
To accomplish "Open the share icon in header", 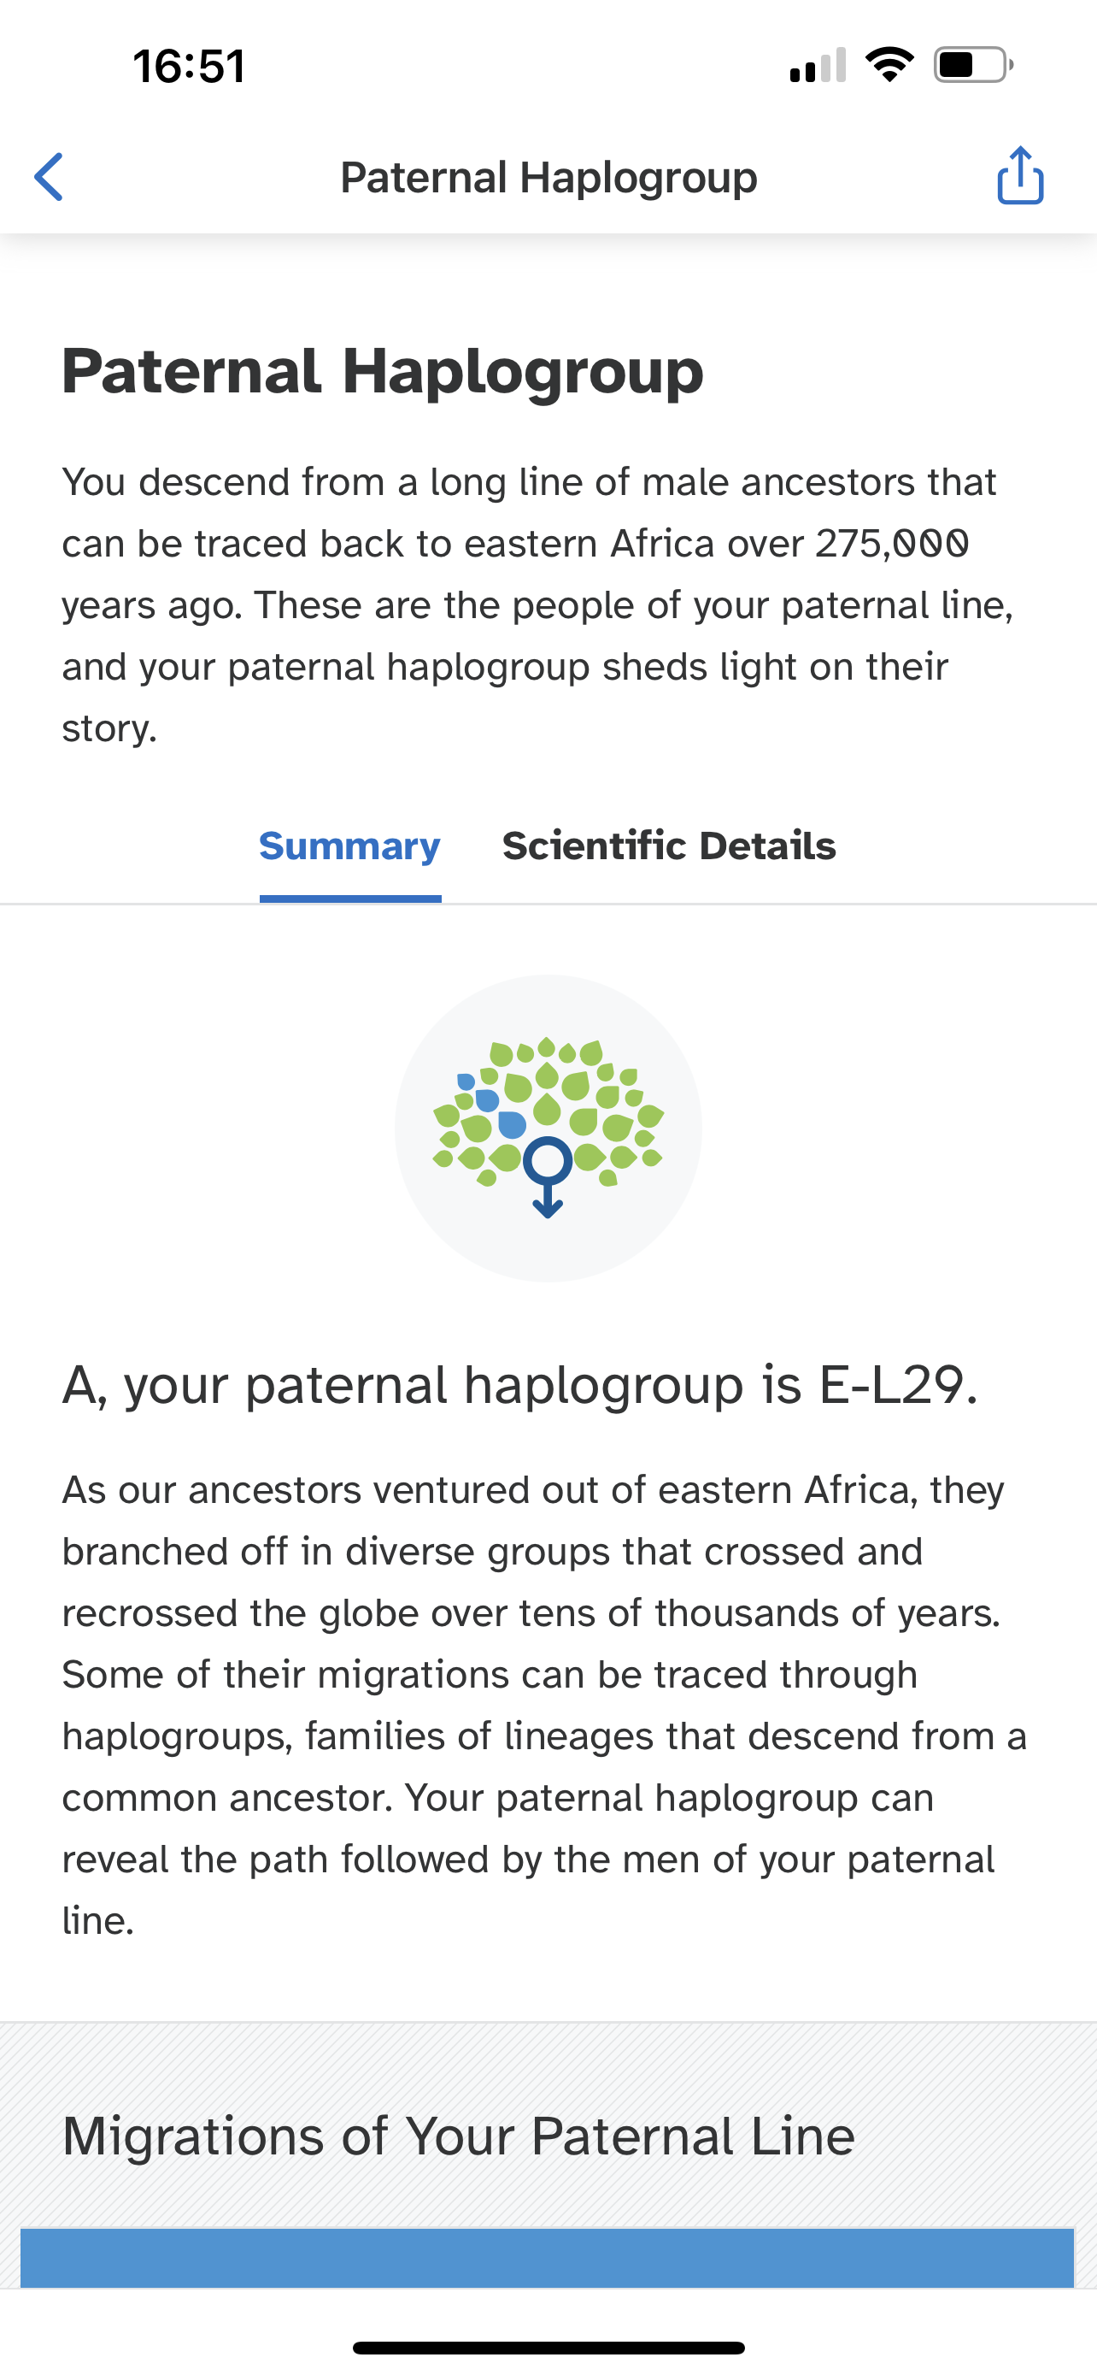I will pos(1021,175).
